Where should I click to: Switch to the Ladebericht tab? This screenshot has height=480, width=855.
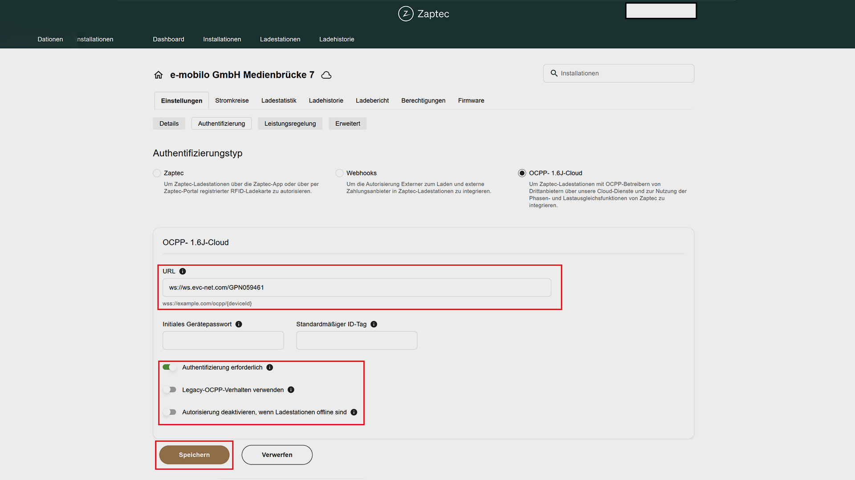372,100
